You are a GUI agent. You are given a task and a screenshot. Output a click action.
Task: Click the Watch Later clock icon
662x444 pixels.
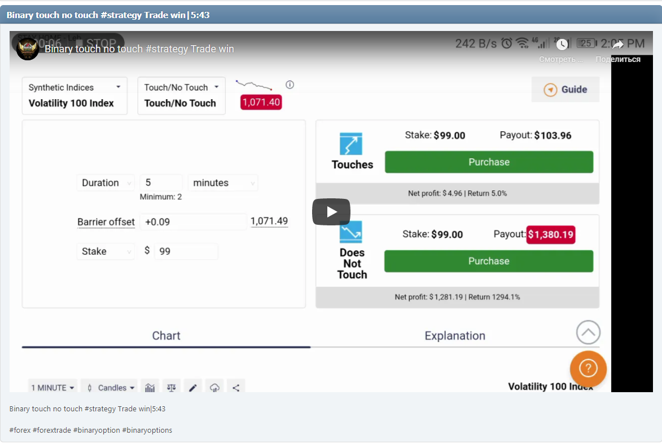[x=562, y=45]
